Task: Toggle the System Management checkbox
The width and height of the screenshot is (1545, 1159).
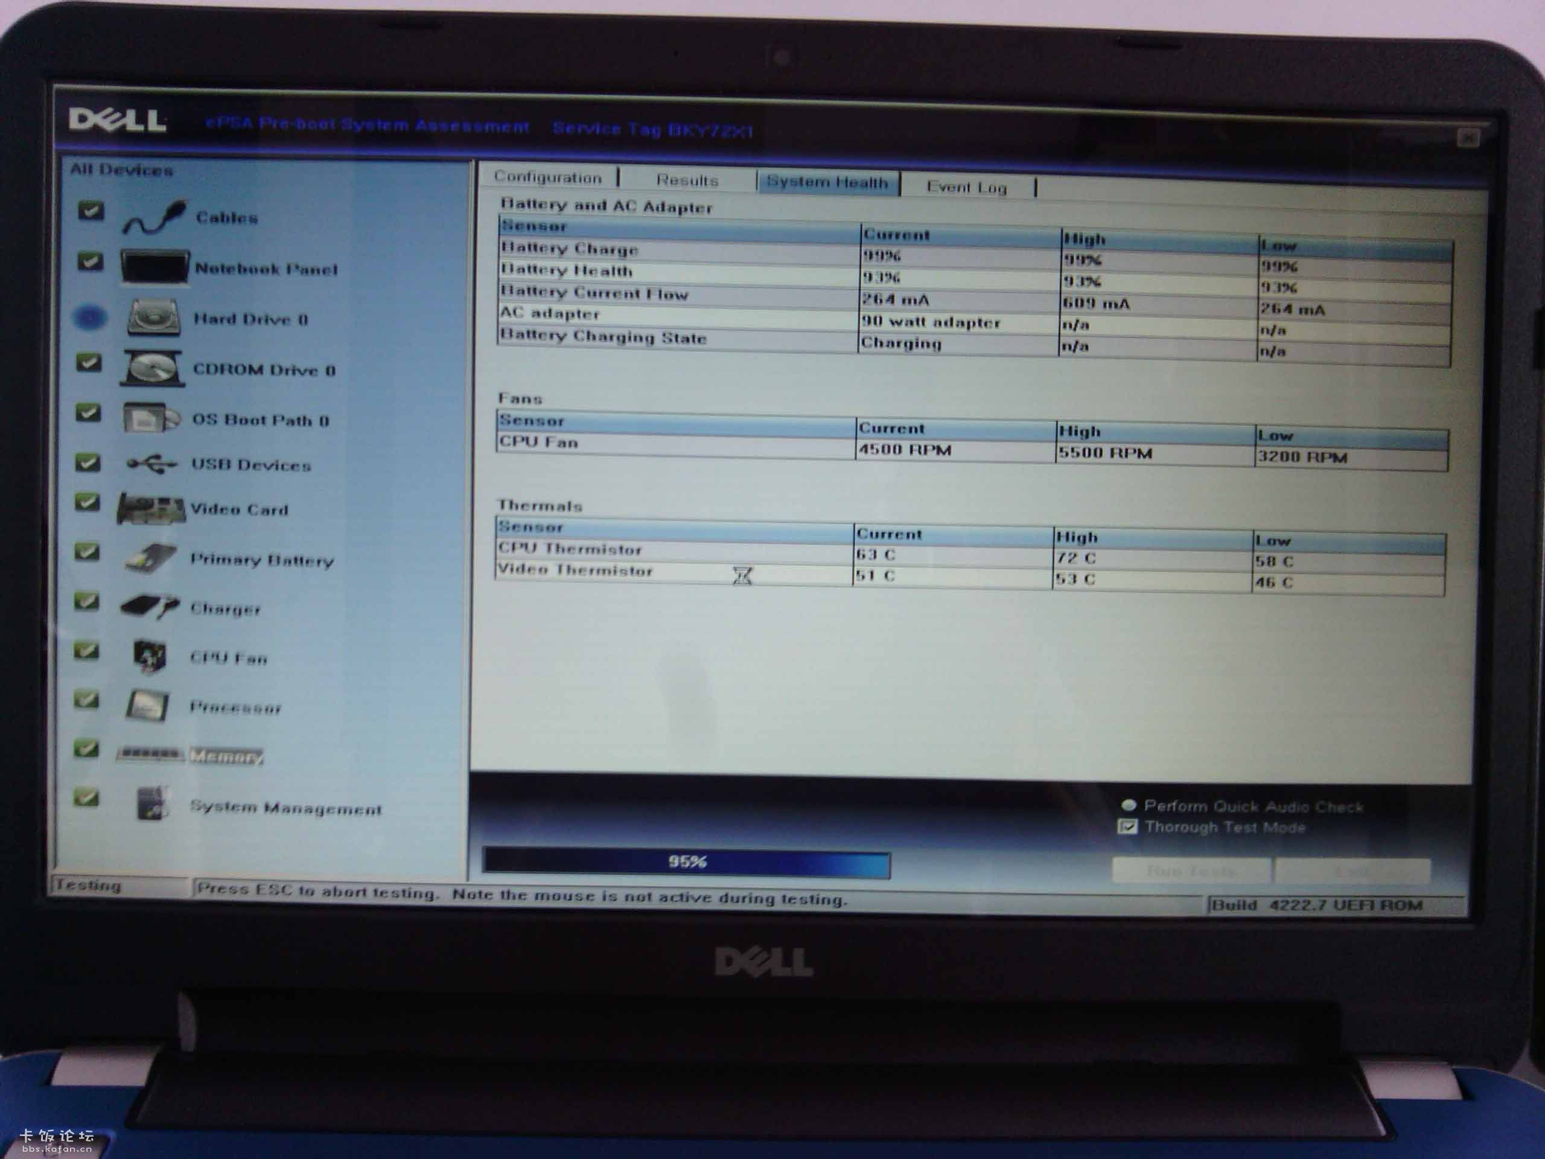Action: click(86, 797)
